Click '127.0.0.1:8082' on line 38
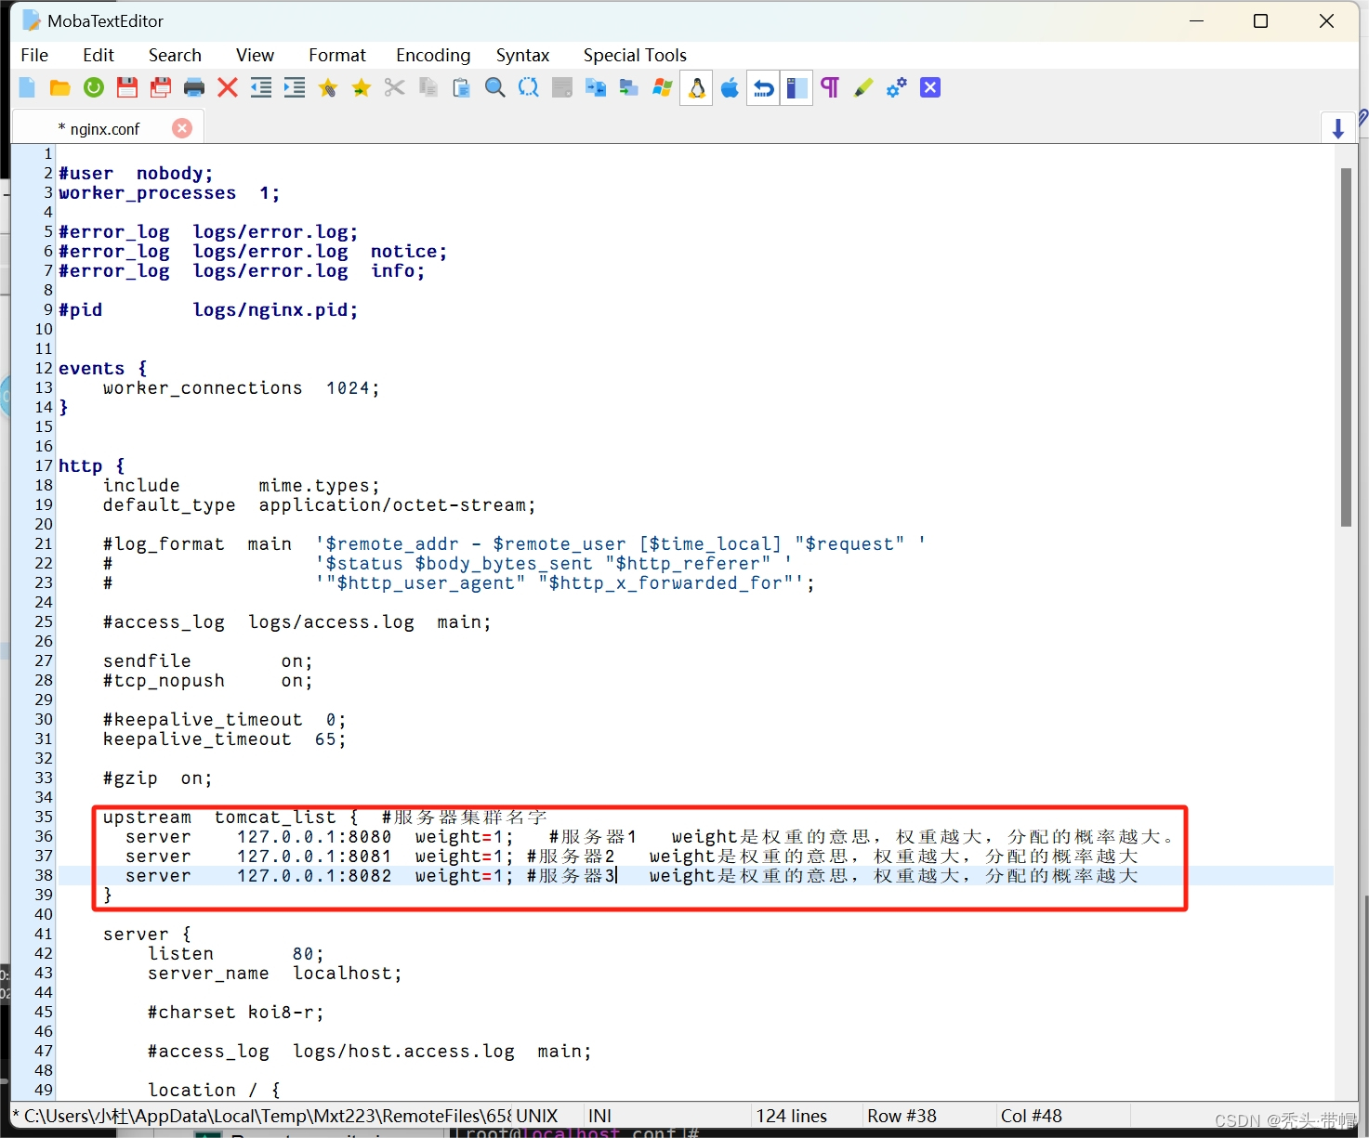The image size is (1369, 1138). (x=314, y=876)
